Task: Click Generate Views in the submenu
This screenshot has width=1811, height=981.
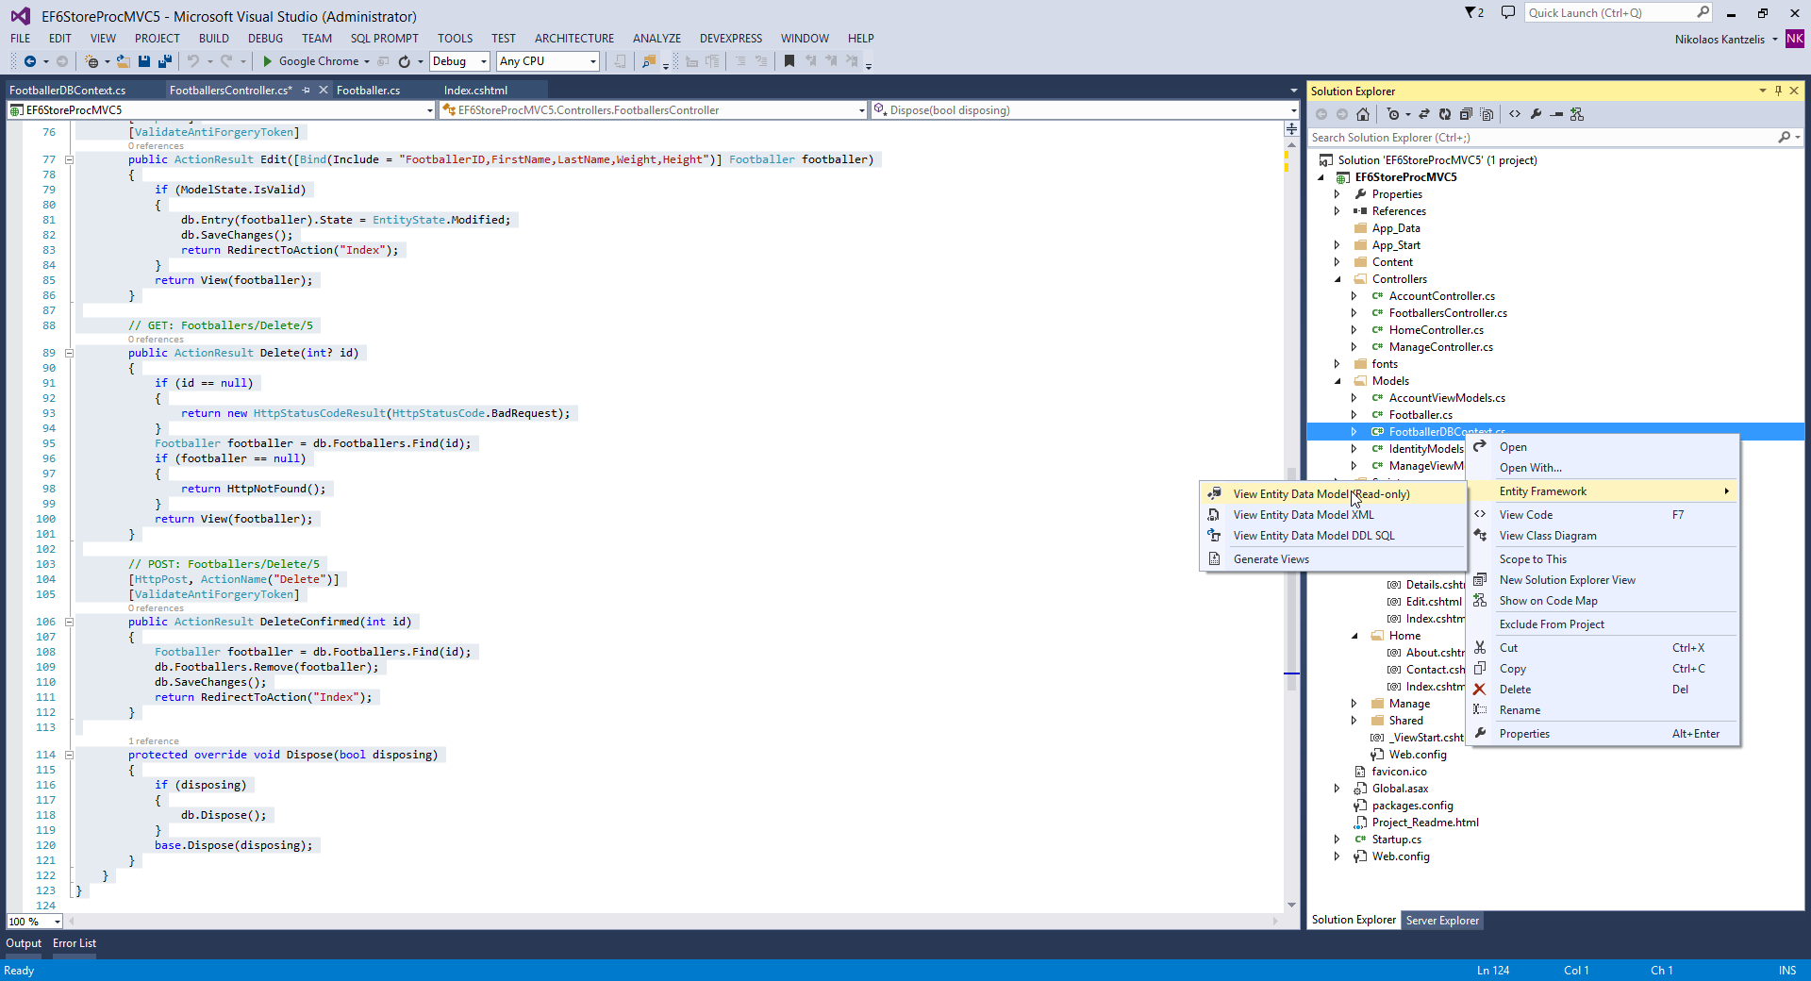Action: (x=1333, y=559)
